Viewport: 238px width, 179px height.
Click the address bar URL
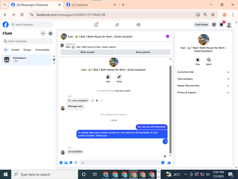coord(71,15)
